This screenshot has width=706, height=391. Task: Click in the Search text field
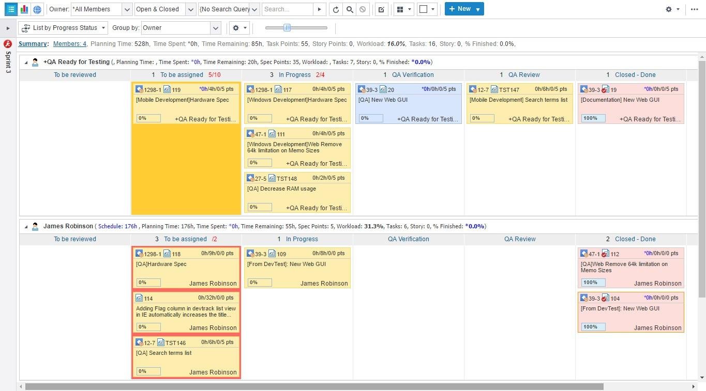[288, 9]
